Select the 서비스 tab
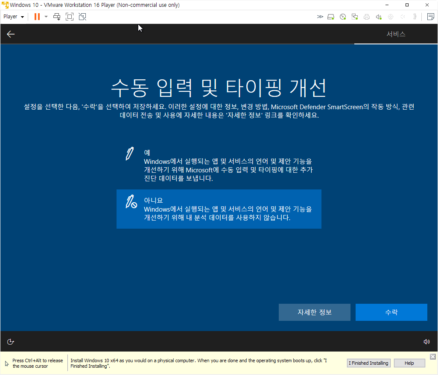Image resolution: width=438 pixels, height=375 pixels. [396, 34]
